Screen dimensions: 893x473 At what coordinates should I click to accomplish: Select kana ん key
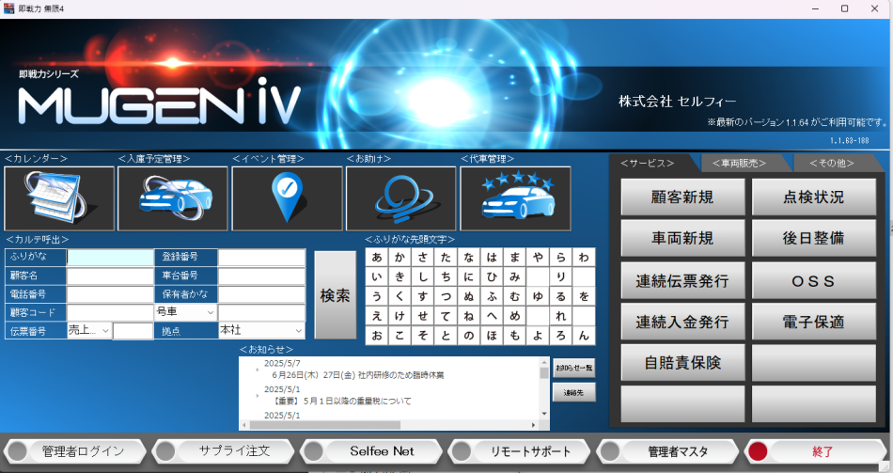(x=584, y=335)
